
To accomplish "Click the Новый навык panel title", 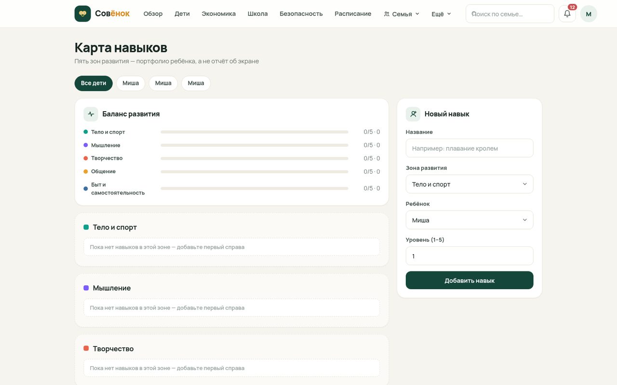I will coord(447,114).
